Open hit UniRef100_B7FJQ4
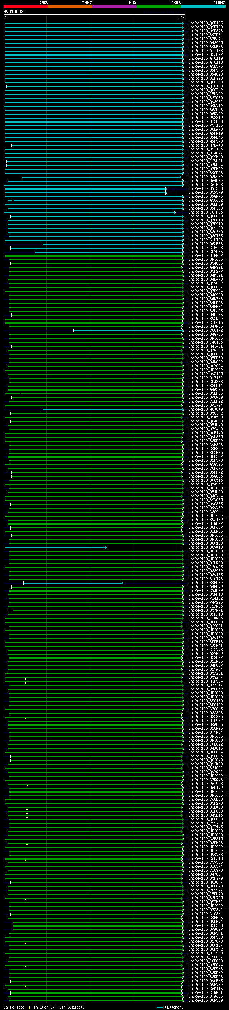Screen dimensions: 229x1010 tap(205, 39)
